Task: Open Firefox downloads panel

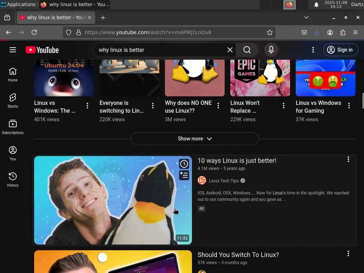Action: coord(317,32)
